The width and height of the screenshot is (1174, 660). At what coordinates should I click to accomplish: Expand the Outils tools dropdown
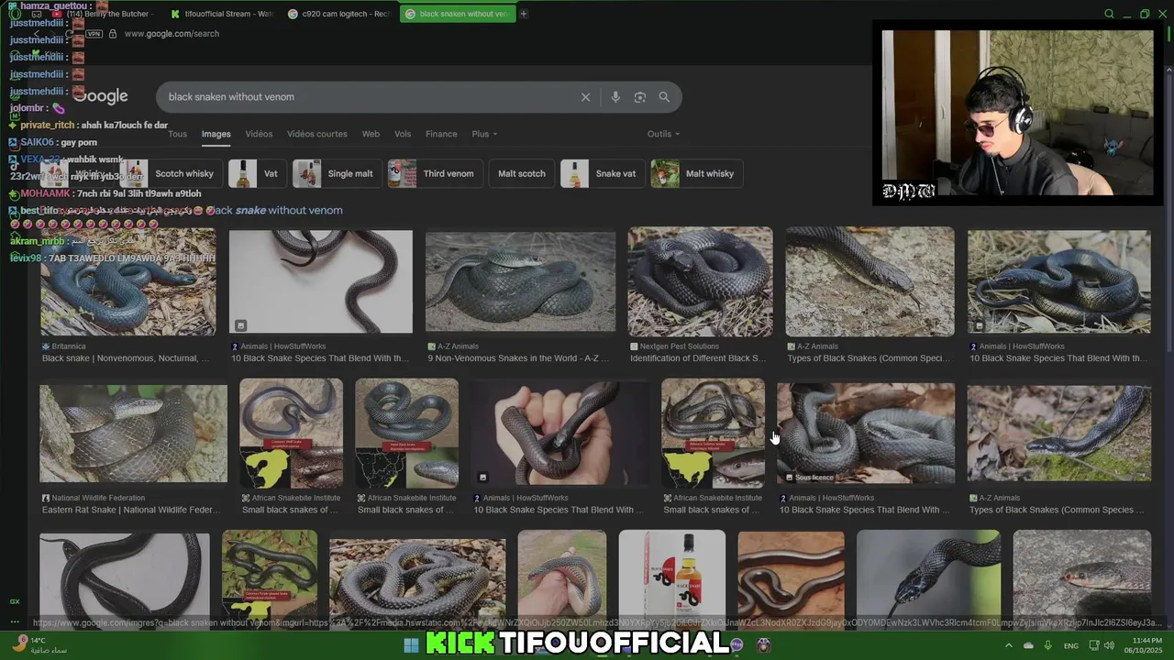pyautogui.click(x=663, y=134)
